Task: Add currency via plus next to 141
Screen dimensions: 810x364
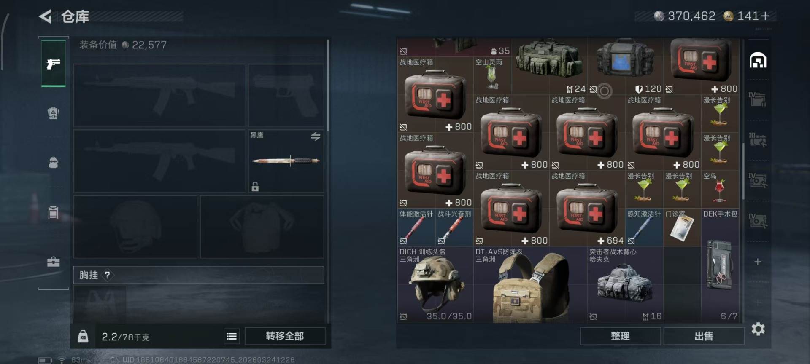Action: tap(765, 16)
